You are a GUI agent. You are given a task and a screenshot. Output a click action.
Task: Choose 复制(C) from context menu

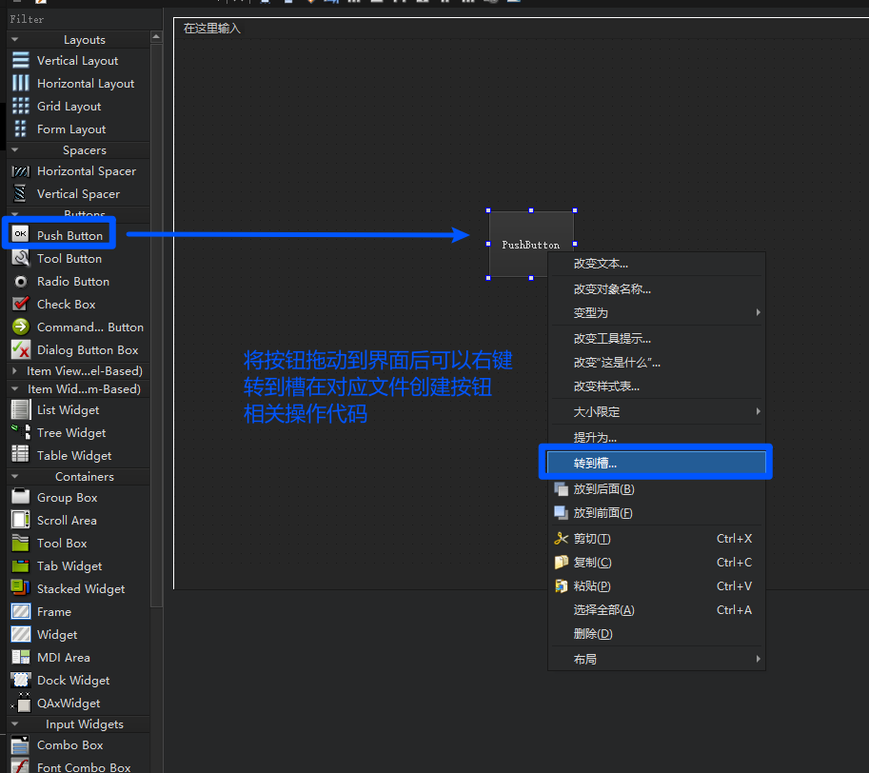click(x=656, y=562)
